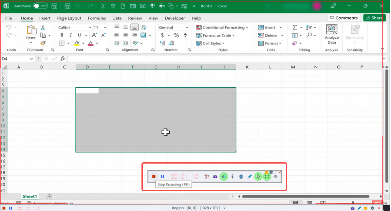
Task: Click the Increase Decimal icon
Action: [162, 43]
